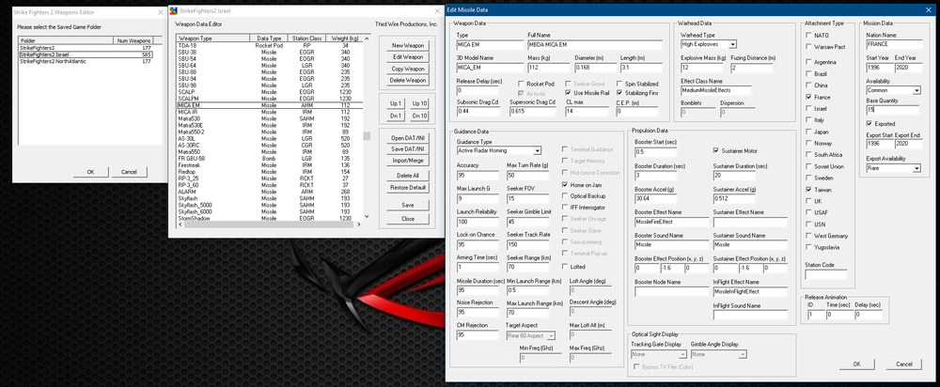Close the Weapons Editor folder dialog

pos(160,12)
